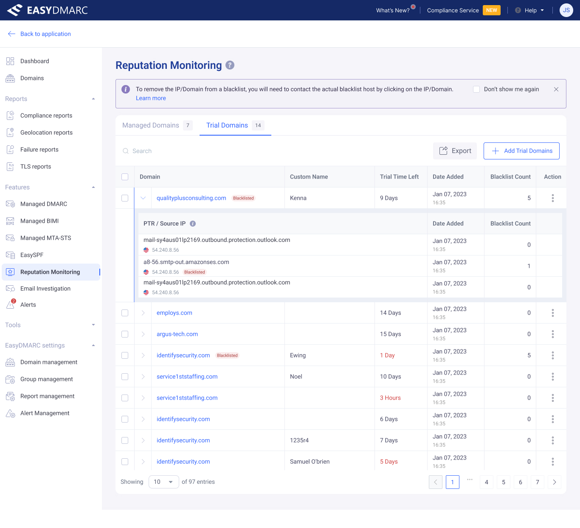Open the Dashboard icon in sidebar

click(10, 61)
